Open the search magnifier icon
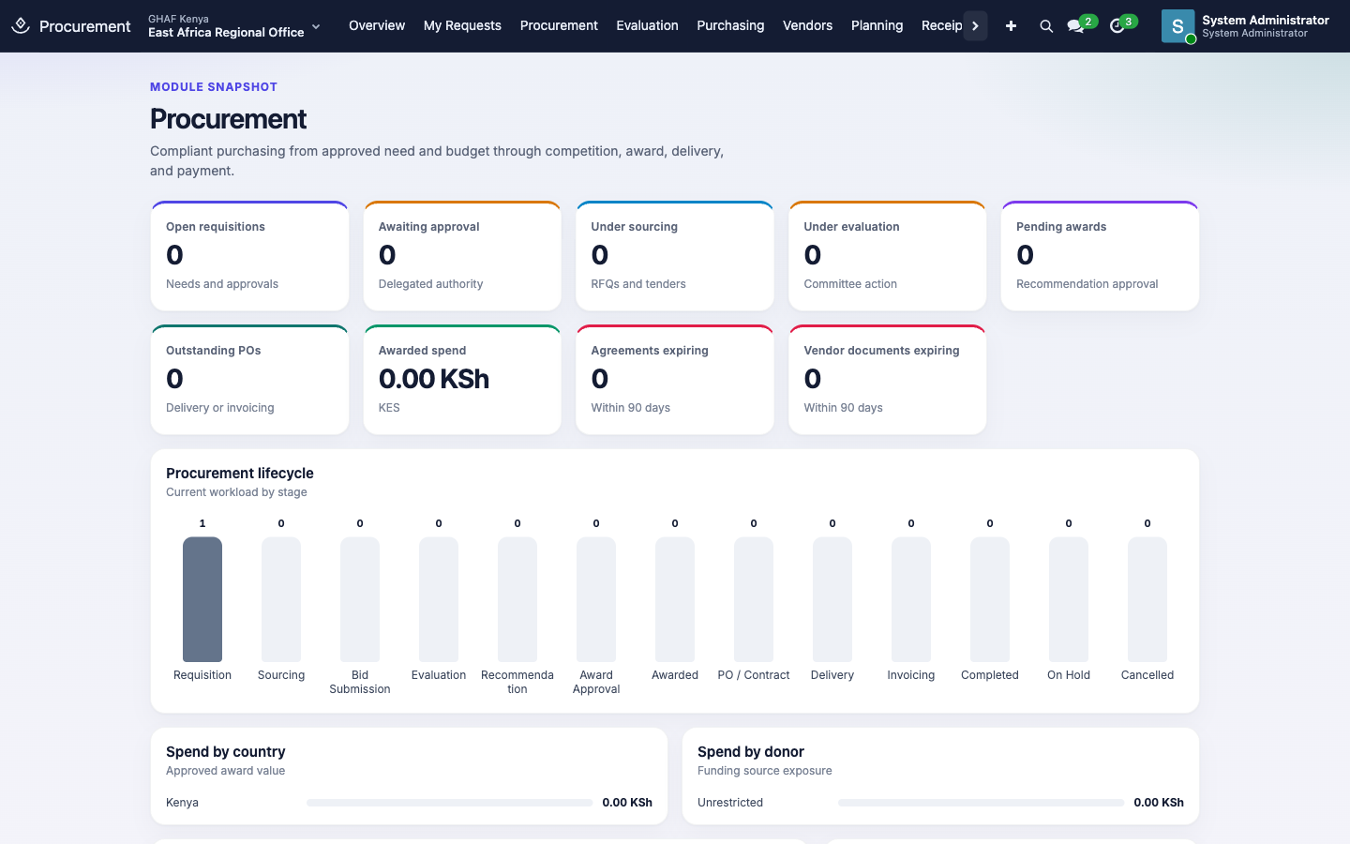 tap(1046, 26)
